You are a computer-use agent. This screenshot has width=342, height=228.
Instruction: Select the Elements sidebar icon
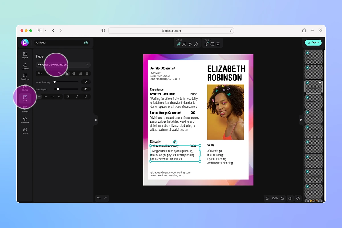(x=25, y=121)
